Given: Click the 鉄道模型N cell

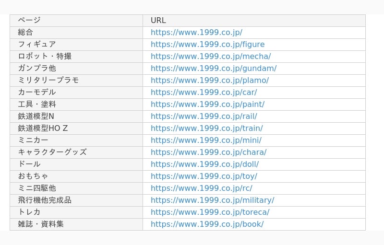Looking at the screenshot, I should 76,117.
